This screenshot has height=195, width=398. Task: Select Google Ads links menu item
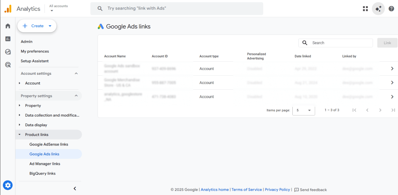click(x=48, y=154)
